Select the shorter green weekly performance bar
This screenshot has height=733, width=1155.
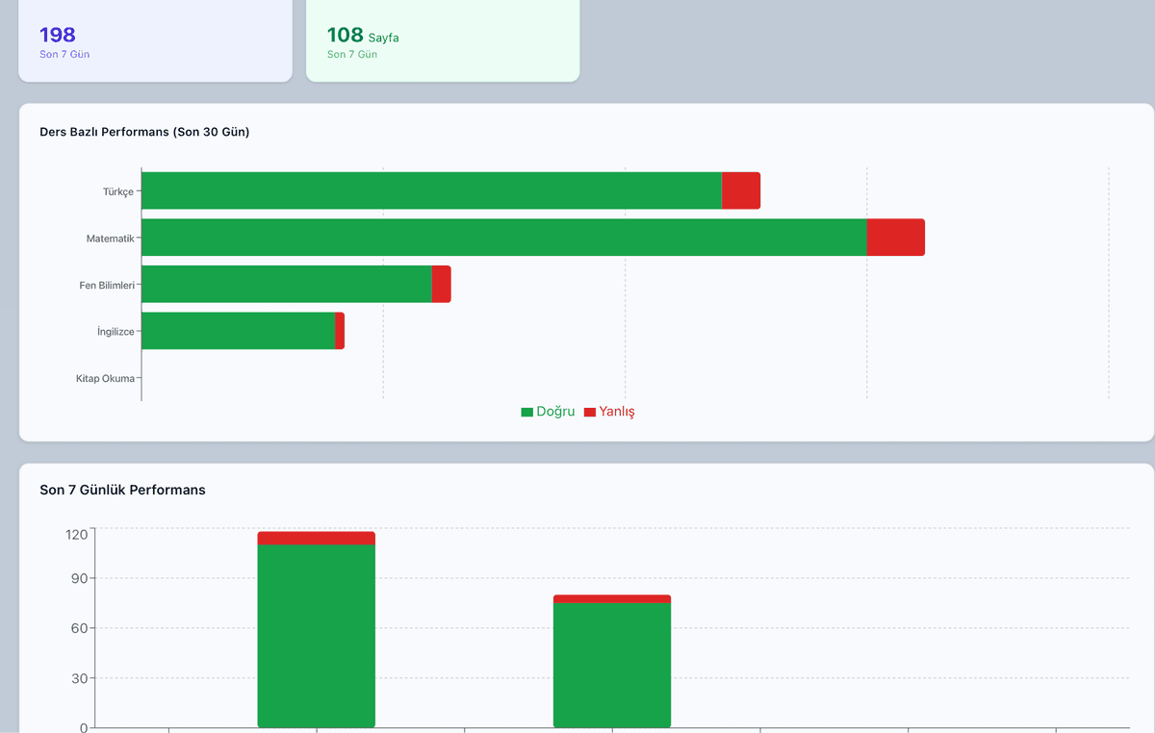click(x=612, y=664)
